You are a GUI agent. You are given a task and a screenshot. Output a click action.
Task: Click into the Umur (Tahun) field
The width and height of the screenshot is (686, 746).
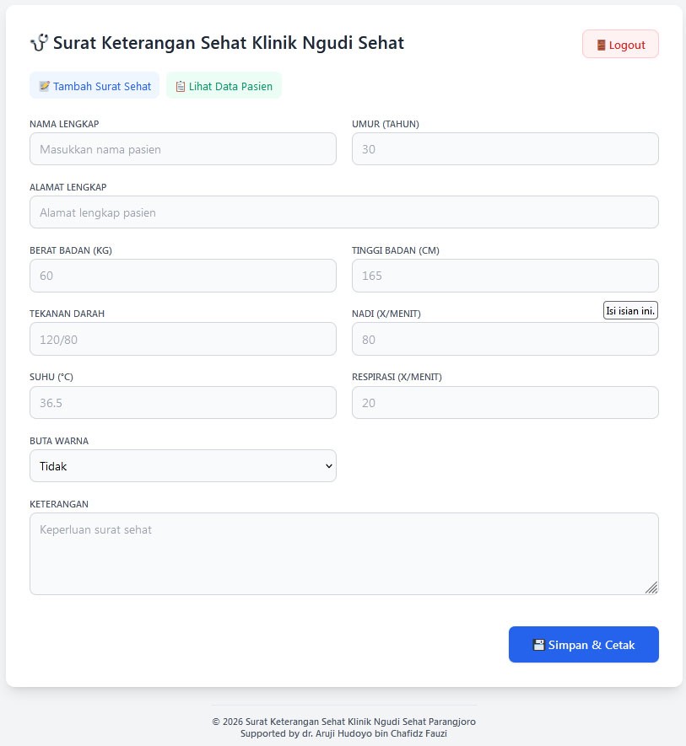(505, 149)
